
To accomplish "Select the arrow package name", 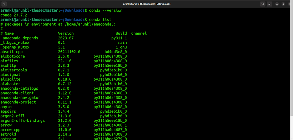I will point(6,125).
